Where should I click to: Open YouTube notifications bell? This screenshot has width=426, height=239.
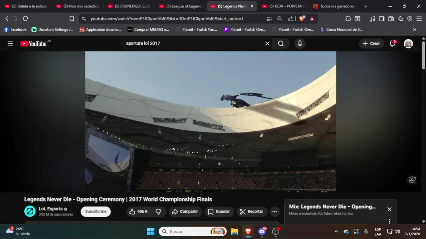click(392, 43)
